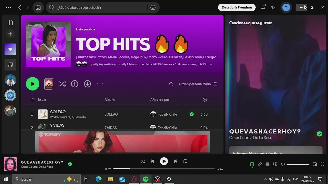Toggle saved check for QUEVASHACERHOY? in right panel

[x=319, y=134]
